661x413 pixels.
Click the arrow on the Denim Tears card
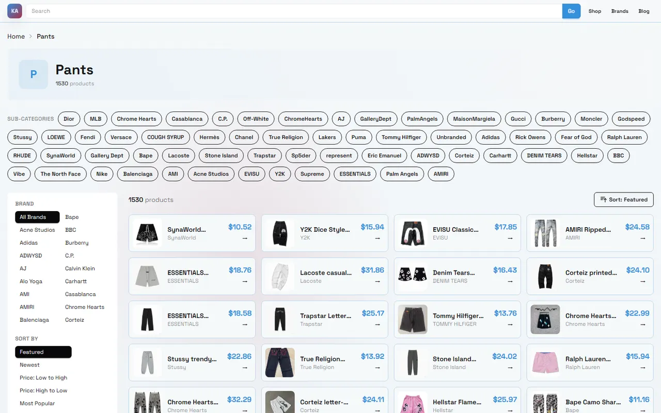[x=510, y=281]
